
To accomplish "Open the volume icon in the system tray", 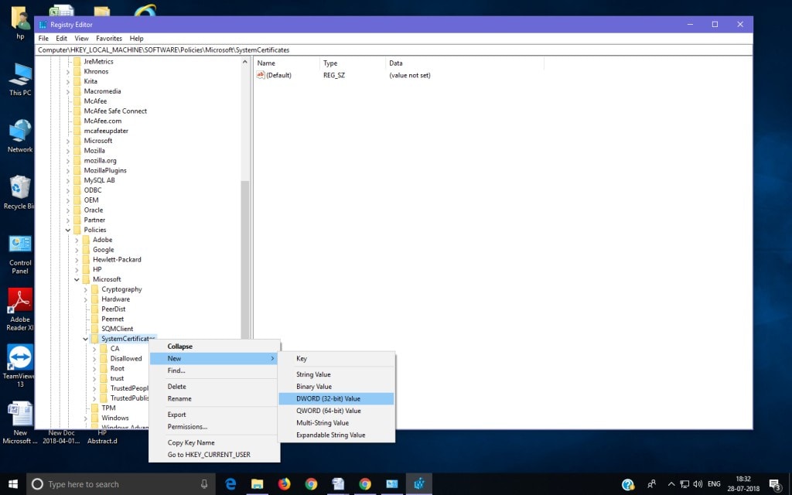I will pos(698,485).
